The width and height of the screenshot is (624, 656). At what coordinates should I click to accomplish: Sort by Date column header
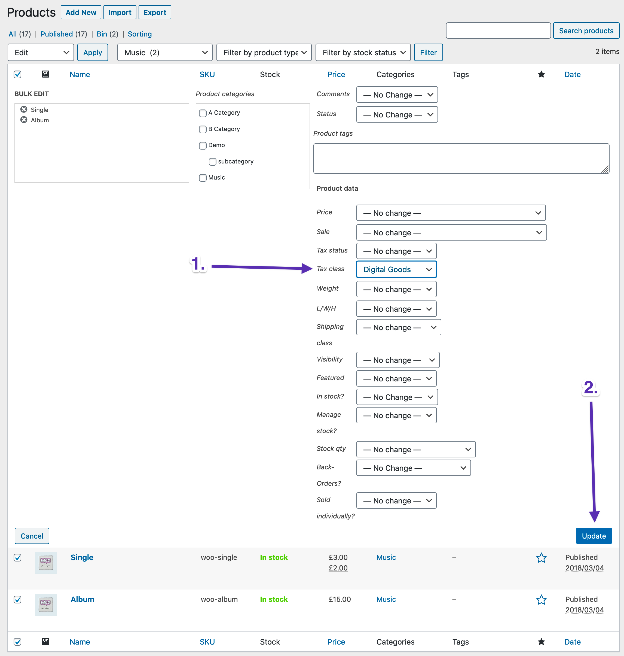pos(572,74)
